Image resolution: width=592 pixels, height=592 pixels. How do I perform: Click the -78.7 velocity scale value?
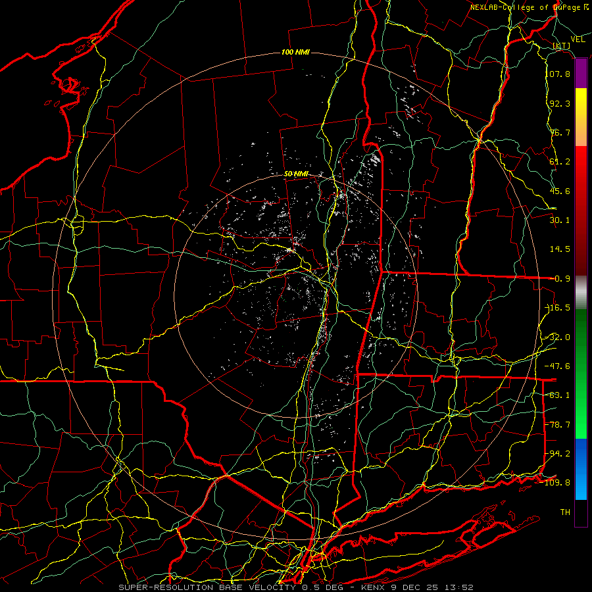tap(558, 425)
